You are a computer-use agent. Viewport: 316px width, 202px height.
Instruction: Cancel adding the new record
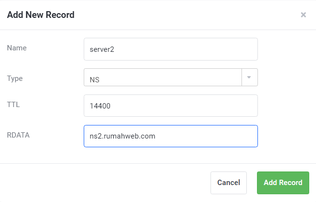228,183
